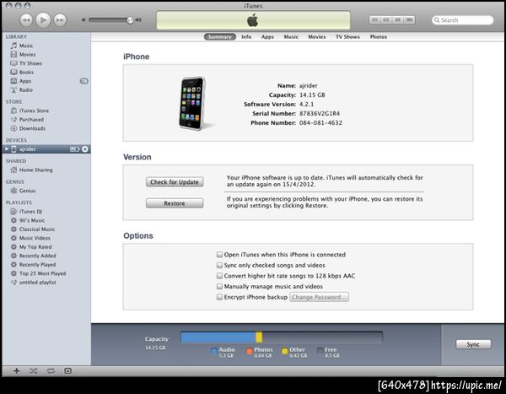
Task: Select the ajrider iPhone device
Action: [x=46, y=148]
